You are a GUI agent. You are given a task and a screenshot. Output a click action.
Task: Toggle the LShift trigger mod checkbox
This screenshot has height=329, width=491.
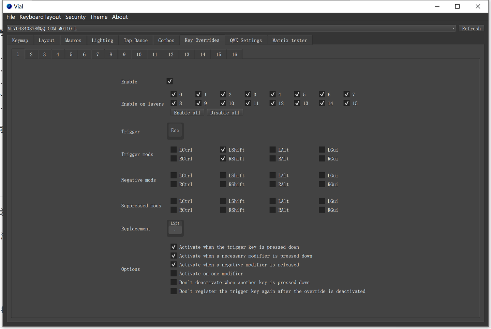point(223,150)
